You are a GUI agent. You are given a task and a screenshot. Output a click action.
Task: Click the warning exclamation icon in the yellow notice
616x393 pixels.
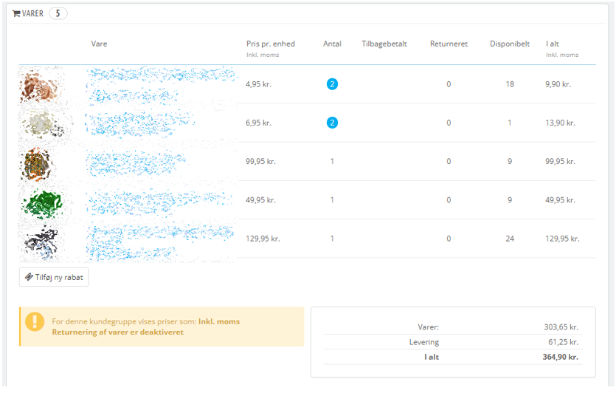(x=35, y=322)
